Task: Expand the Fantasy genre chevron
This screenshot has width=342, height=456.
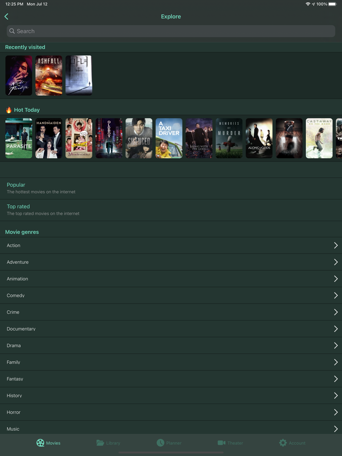Action: (336, 379)
